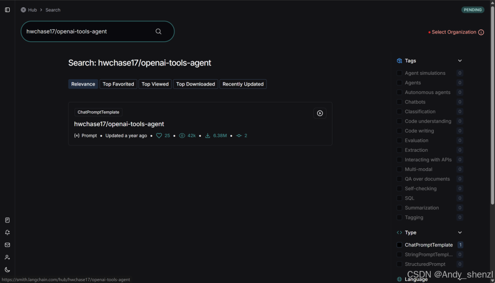Check the Extraction tag checkbox
Screen dimensions: 495x283
point(399,150)
